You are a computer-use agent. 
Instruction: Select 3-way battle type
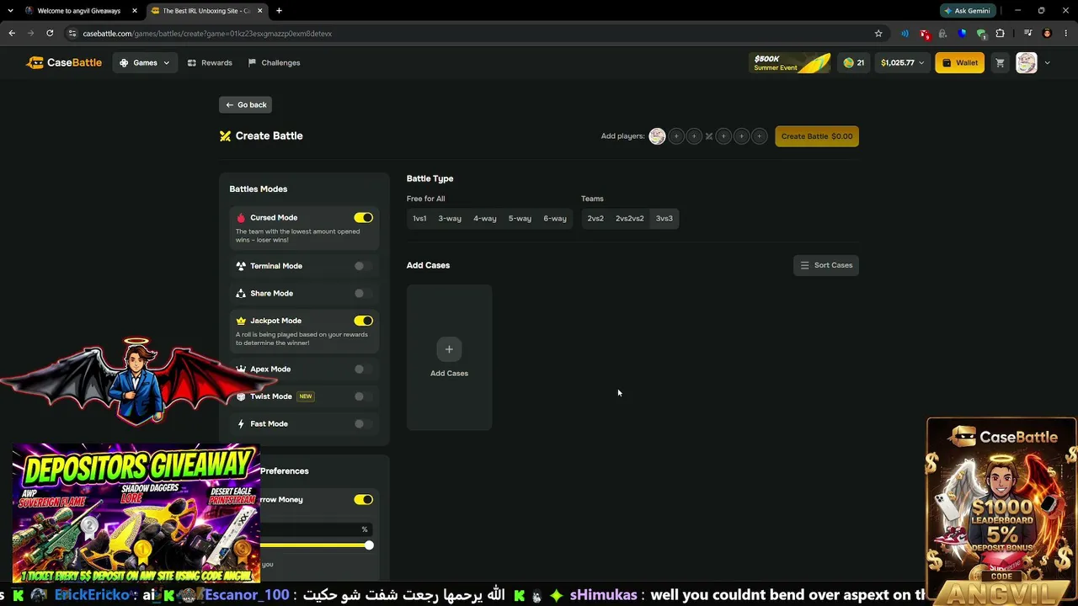(450, 219)
